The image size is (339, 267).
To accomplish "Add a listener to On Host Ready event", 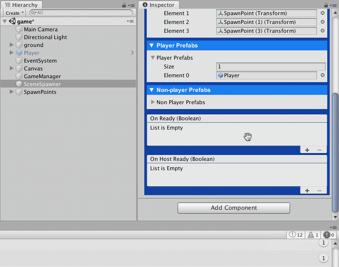I will [307, 191].
